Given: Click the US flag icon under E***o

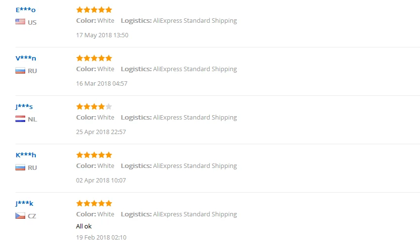Looking at the screenshot, I should pyautogui.click(x=20, y=22).
